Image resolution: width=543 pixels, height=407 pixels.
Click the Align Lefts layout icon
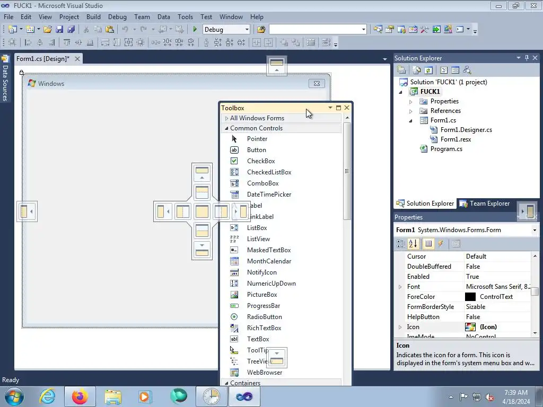[x=29, y=42]
